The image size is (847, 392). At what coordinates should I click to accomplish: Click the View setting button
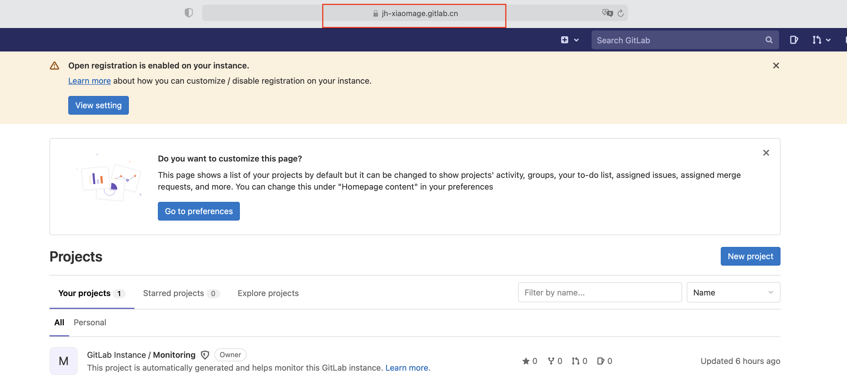pyautogui.click(x=98, y=105)
